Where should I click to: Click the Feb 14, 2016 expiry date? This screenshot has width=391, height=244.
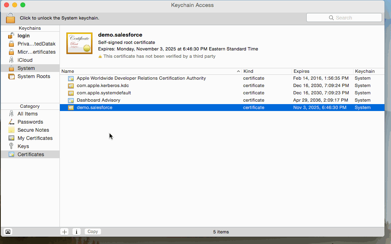point(321,78)
